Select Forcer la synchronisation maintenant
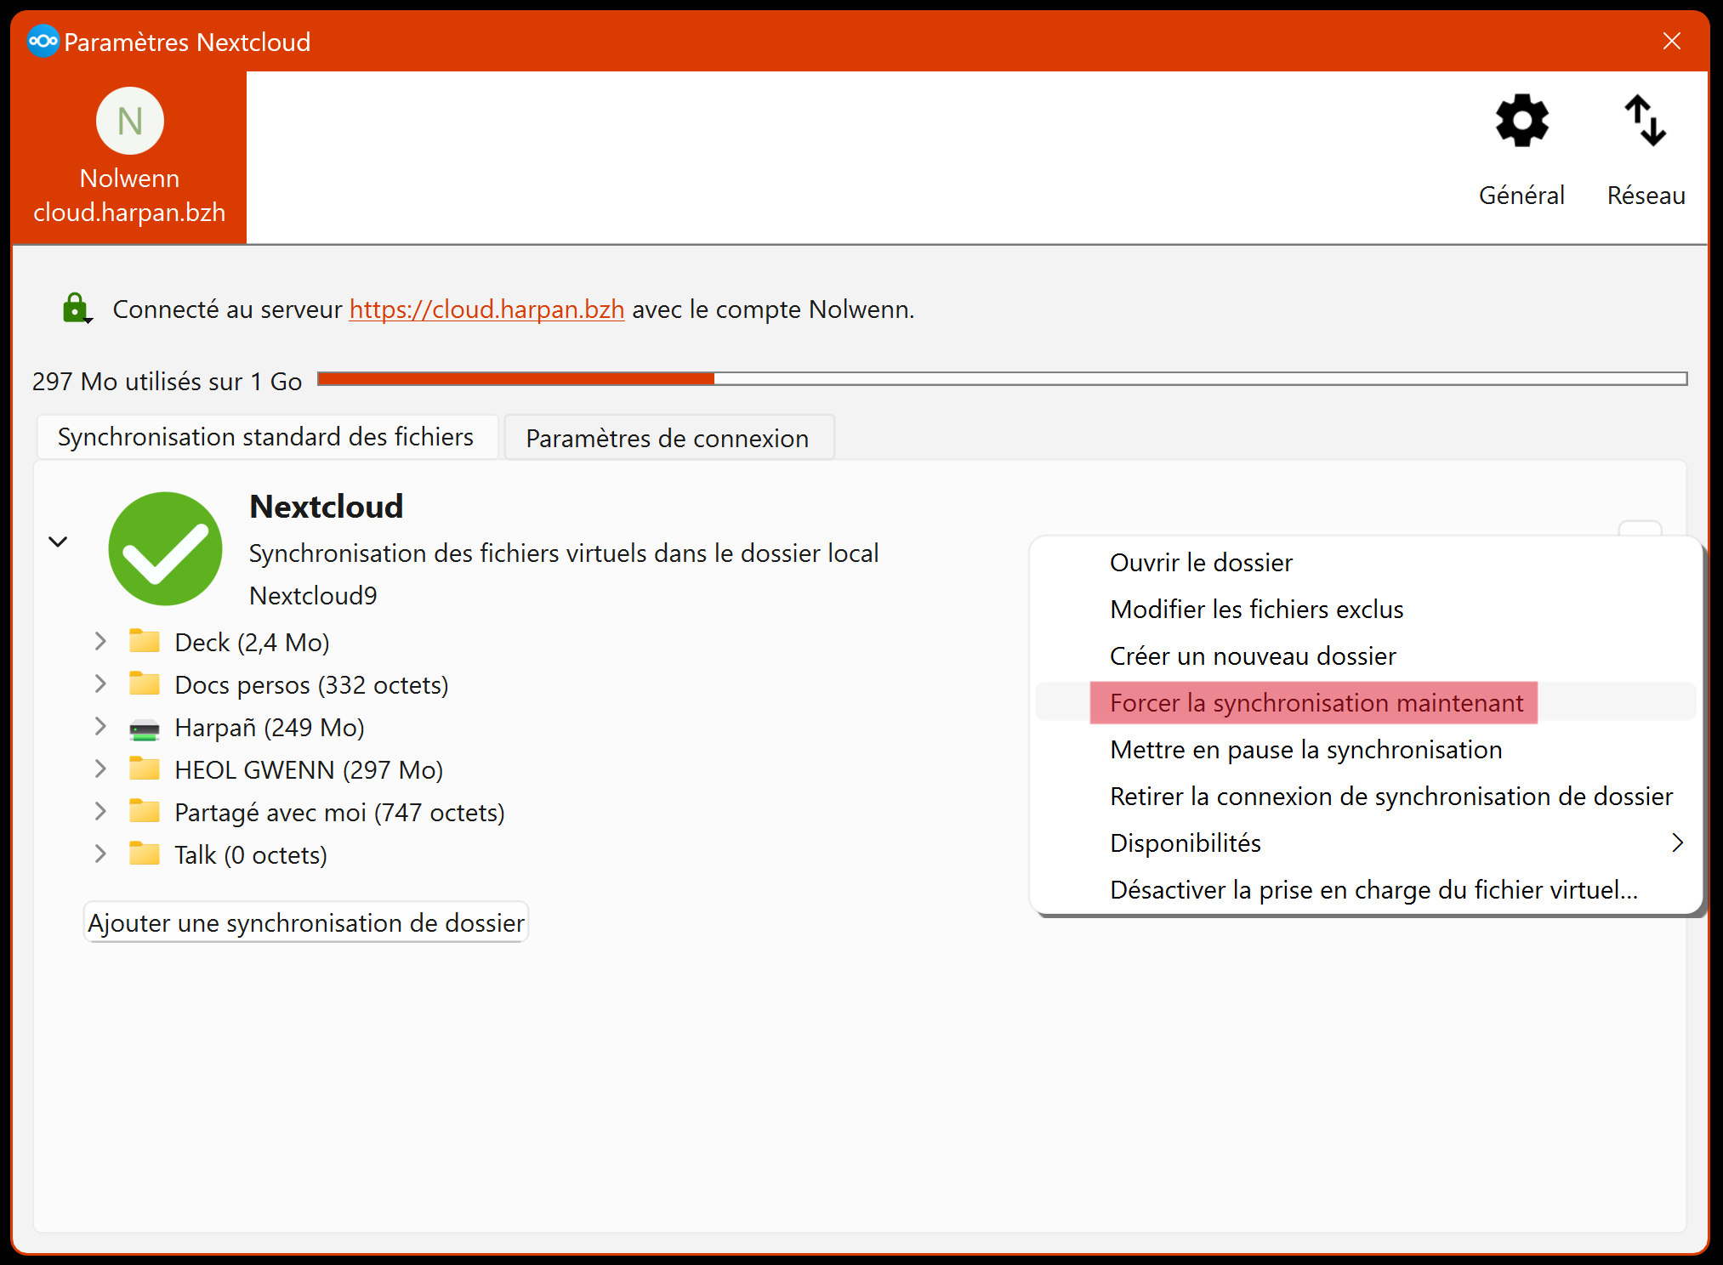This screenshot has width=1723, height=1265. (1366, 702)
